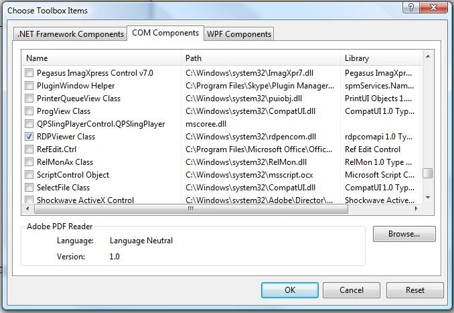Click the Browse... button
The width and height of the screenshot is (454, 313).
click(x=404, y=234)
